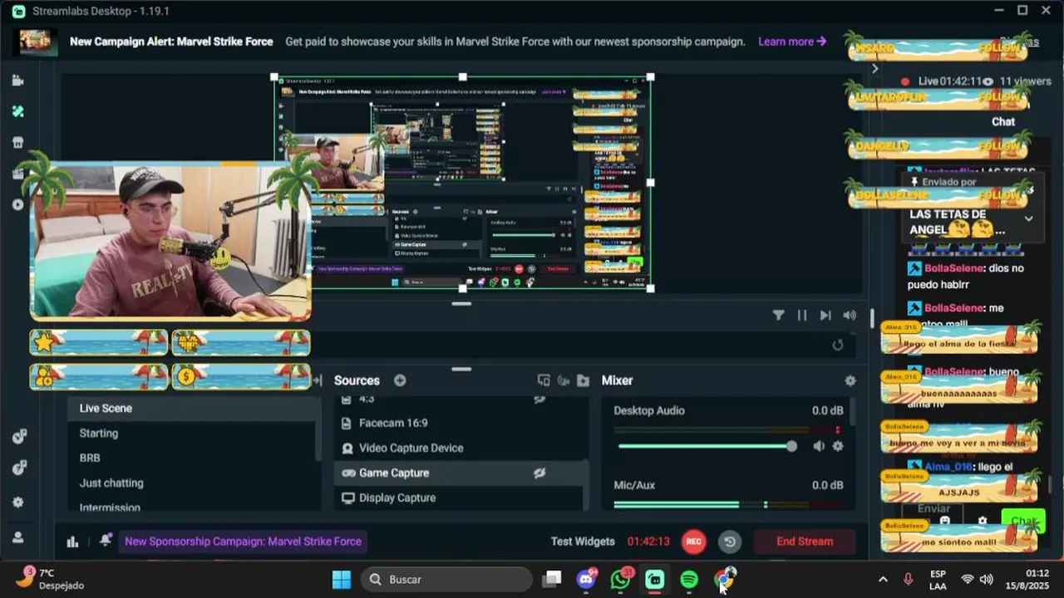
Task: Click the refresh icon below playback controls
Action: (837, 345)
